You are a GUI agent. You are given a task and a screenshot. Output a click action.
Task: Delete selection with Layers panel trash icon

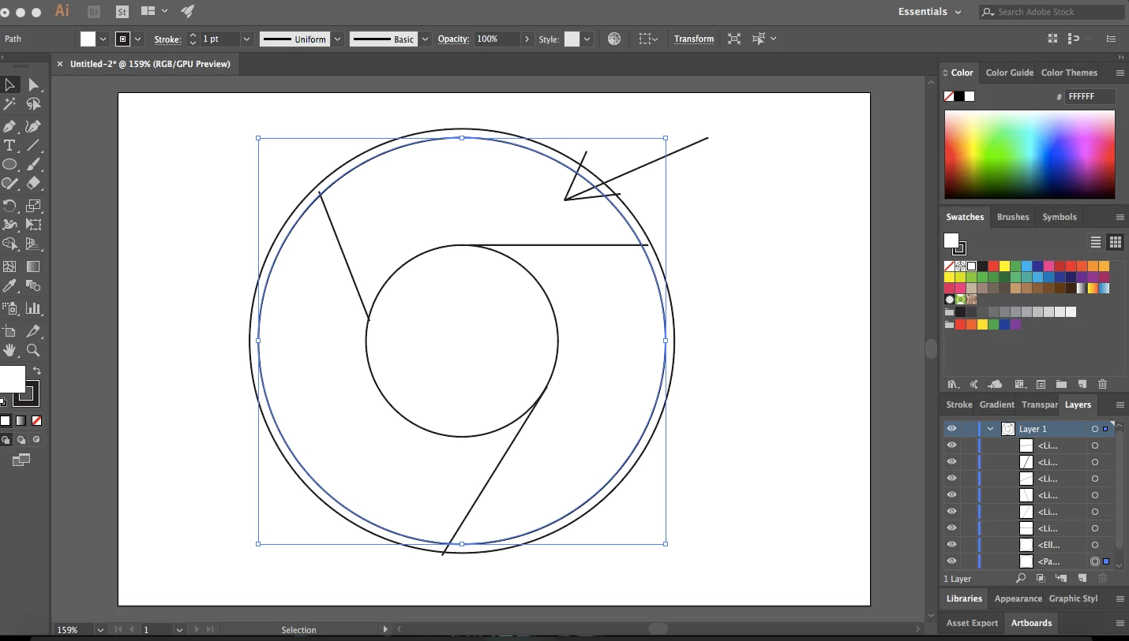point(1103,579)
